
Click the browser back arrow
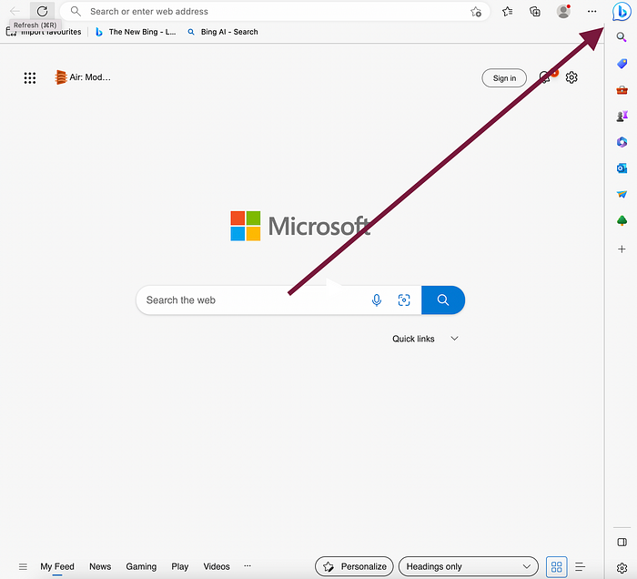(15, 11)
